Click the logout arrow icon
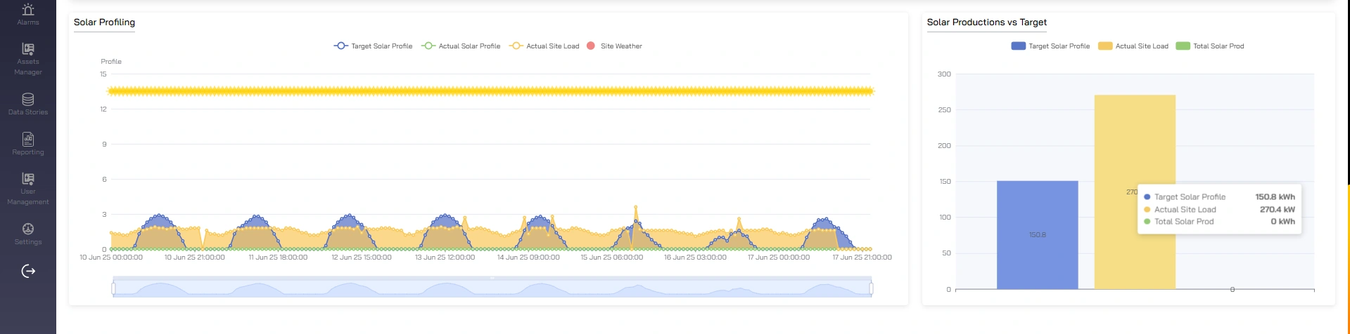The image size is (1350, 334). click(x=28, y=272)
